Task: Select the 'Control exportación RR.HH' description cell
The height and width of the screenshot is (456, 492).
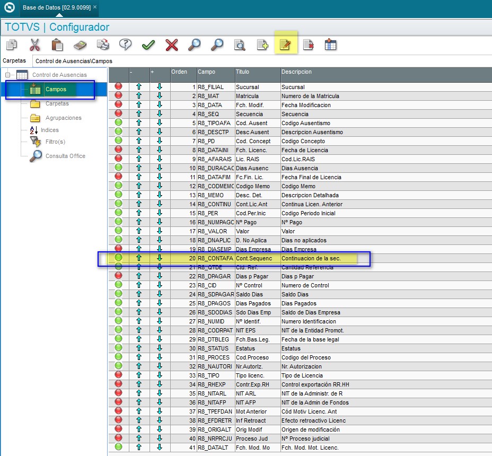Action: pos(386,384)
